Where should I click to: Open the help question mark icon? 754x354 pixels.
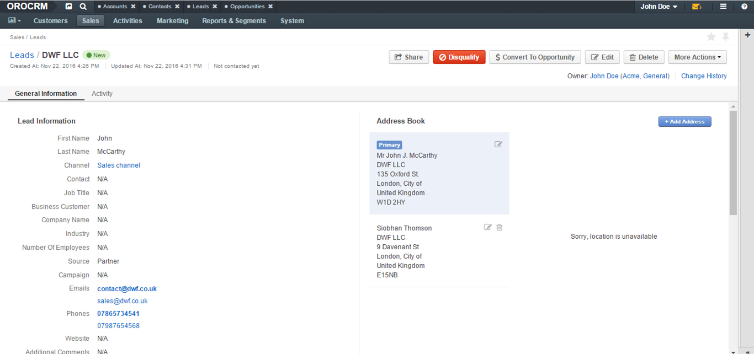744,7
